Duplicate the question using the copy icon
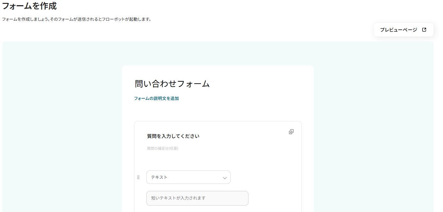Screen dimensions: 443x212 tap(291, 132)
